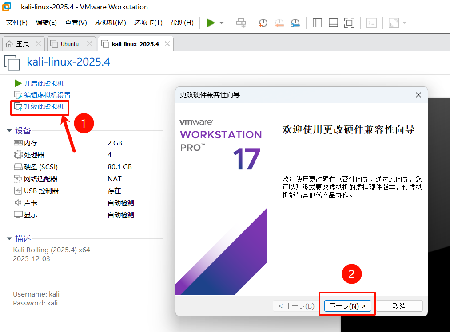
Task: Switch to the Ubuntu tab
Action: (70, 44)
